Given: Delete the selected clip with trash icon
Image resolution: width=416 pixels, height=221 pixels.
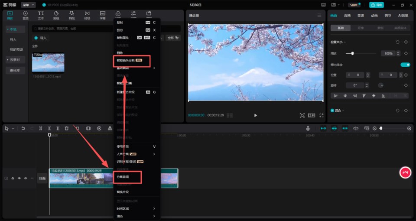Looking at the screenshot, I should coord(67,128).
